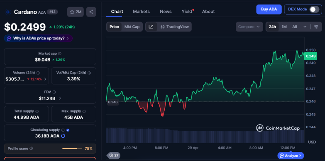Click Volume (24h) info icon
325x161 pixels.
click(38, 73)
